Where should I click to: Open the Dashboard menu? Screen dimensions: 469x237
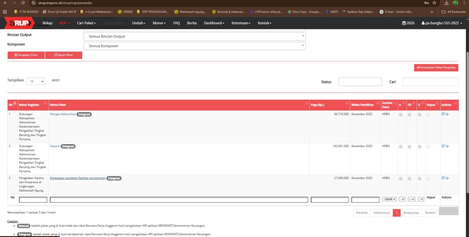214,23
